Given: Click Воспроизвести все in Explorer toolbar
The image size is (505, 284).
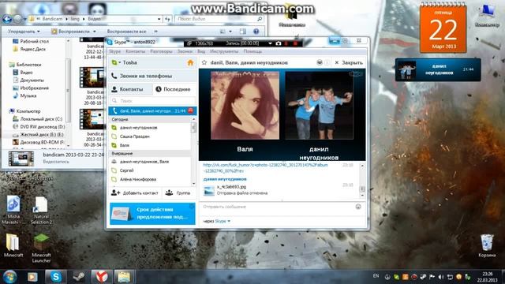Looking at the screenshot, I should [x=126, y=32].
